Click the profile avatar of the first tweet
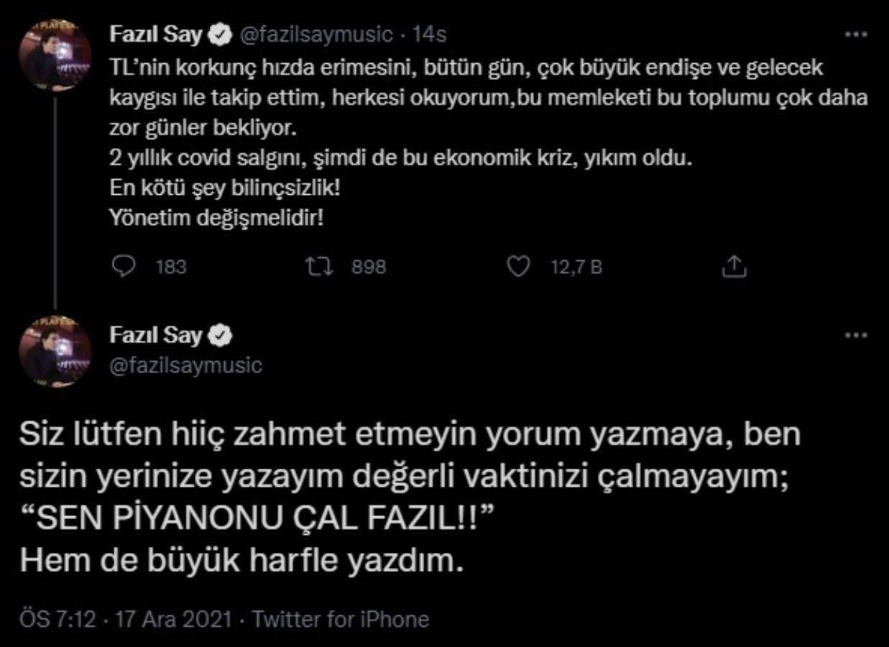 (65, 55)
